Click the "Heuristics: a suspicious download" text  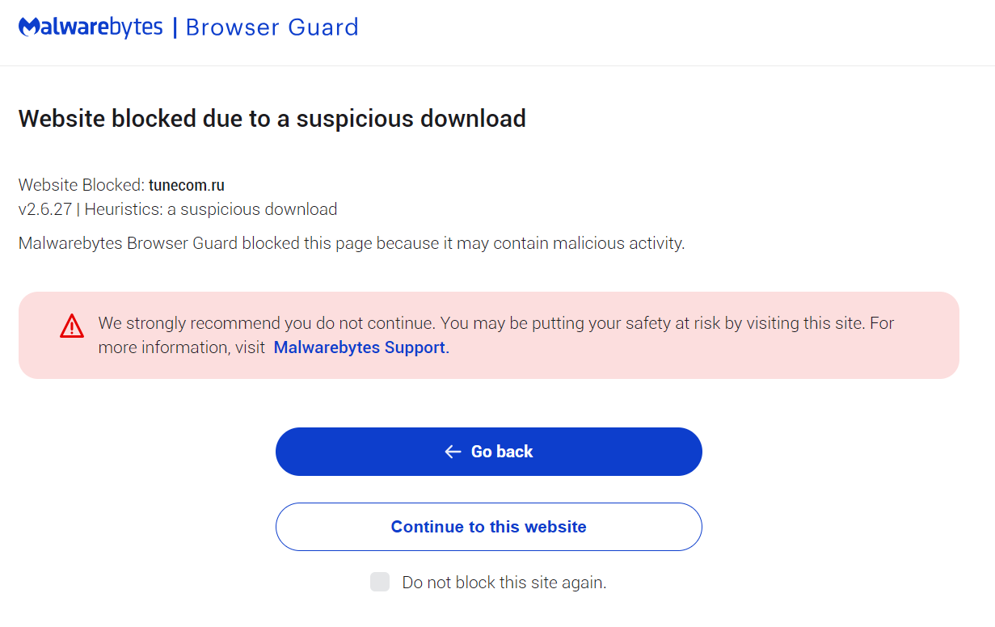(211, 209)
